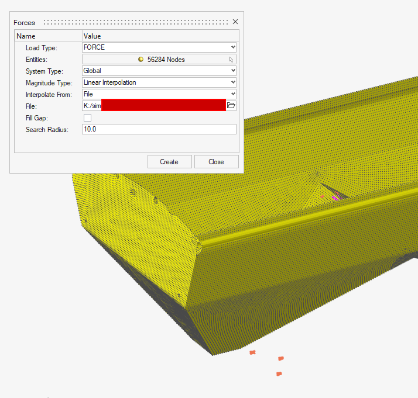Click the Value column header
Image resolution: width=418 pixels, height=398 pixels.
[160, 36]
